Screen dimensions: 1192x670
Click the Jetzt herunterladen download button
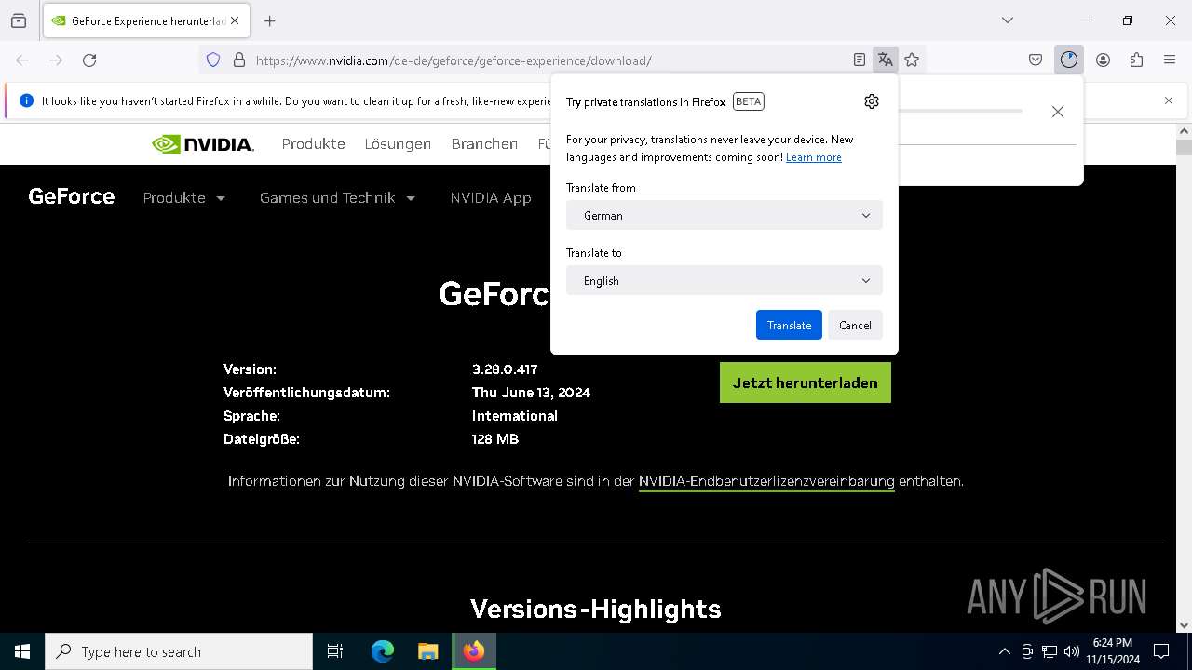click(806, 382)
